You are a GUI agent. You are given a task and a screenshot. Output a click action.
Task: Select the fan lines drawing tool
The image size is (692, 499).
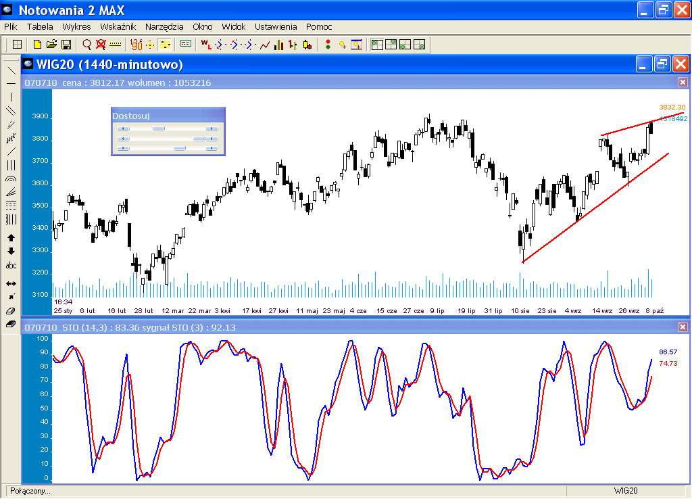pyautogui.click(x=11, y=192)
